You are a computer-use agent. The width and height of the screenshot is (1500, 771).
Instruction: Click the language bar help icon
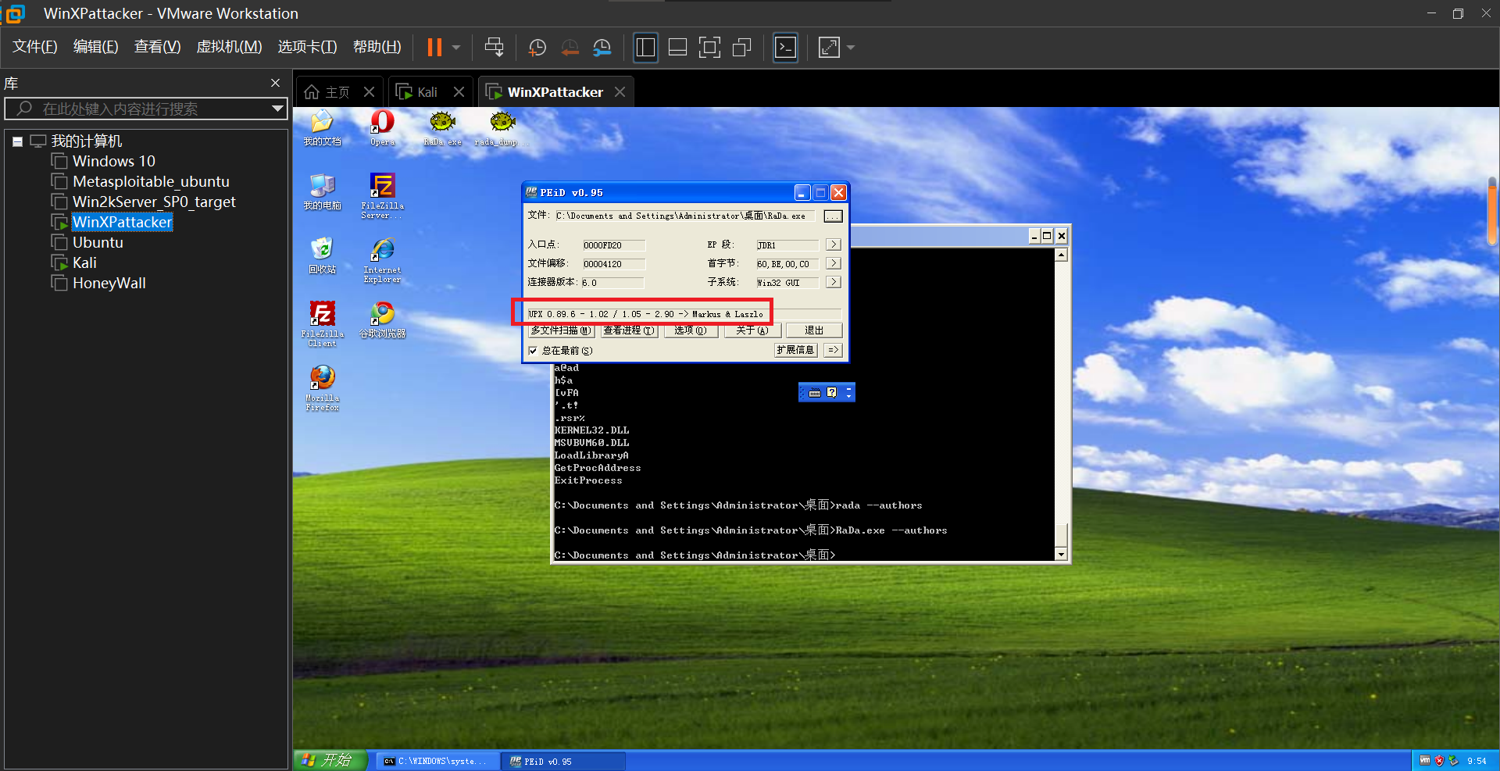coord(831,392)
